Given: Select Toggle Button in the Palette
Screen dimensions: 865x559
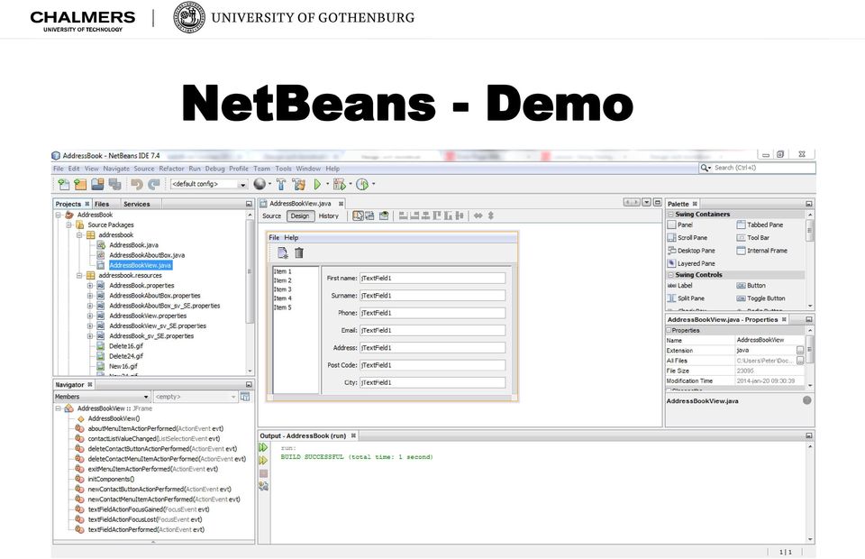Looking at the screenshot, I should click(760, 298).
